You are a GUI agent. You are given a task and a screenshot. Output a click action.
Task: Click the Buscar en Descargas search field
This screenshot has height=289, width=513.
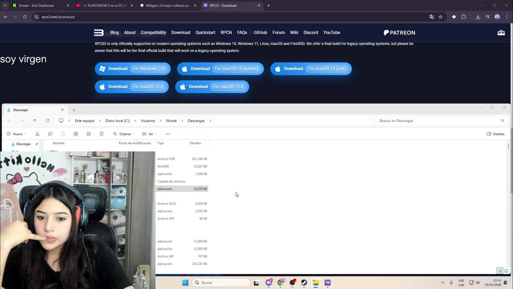point(441,120)
